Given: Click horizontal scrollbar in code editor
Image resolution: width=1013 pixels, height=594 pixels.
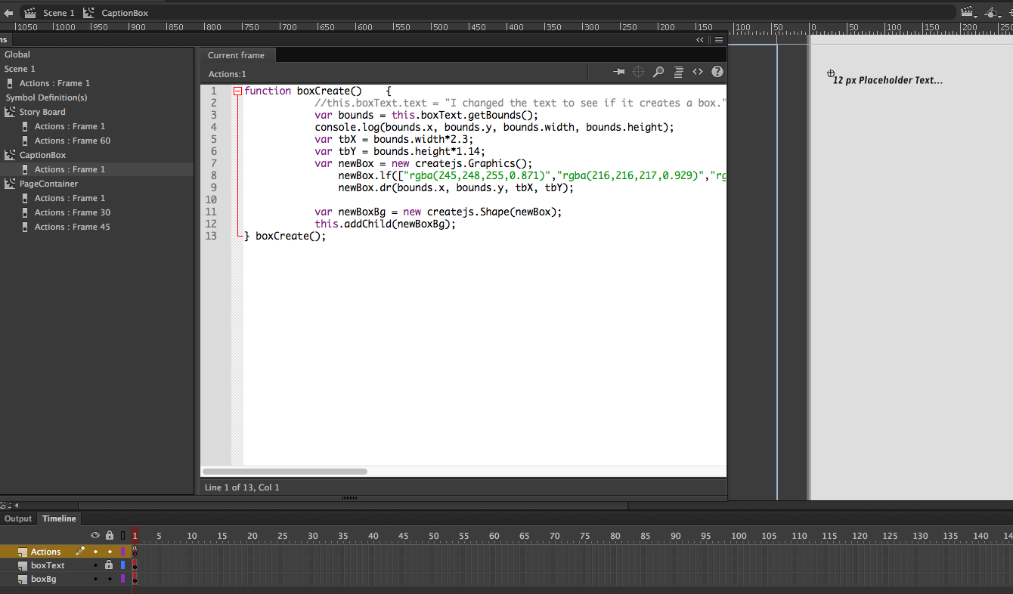Looking at the screenshot, I should (285, 471).
